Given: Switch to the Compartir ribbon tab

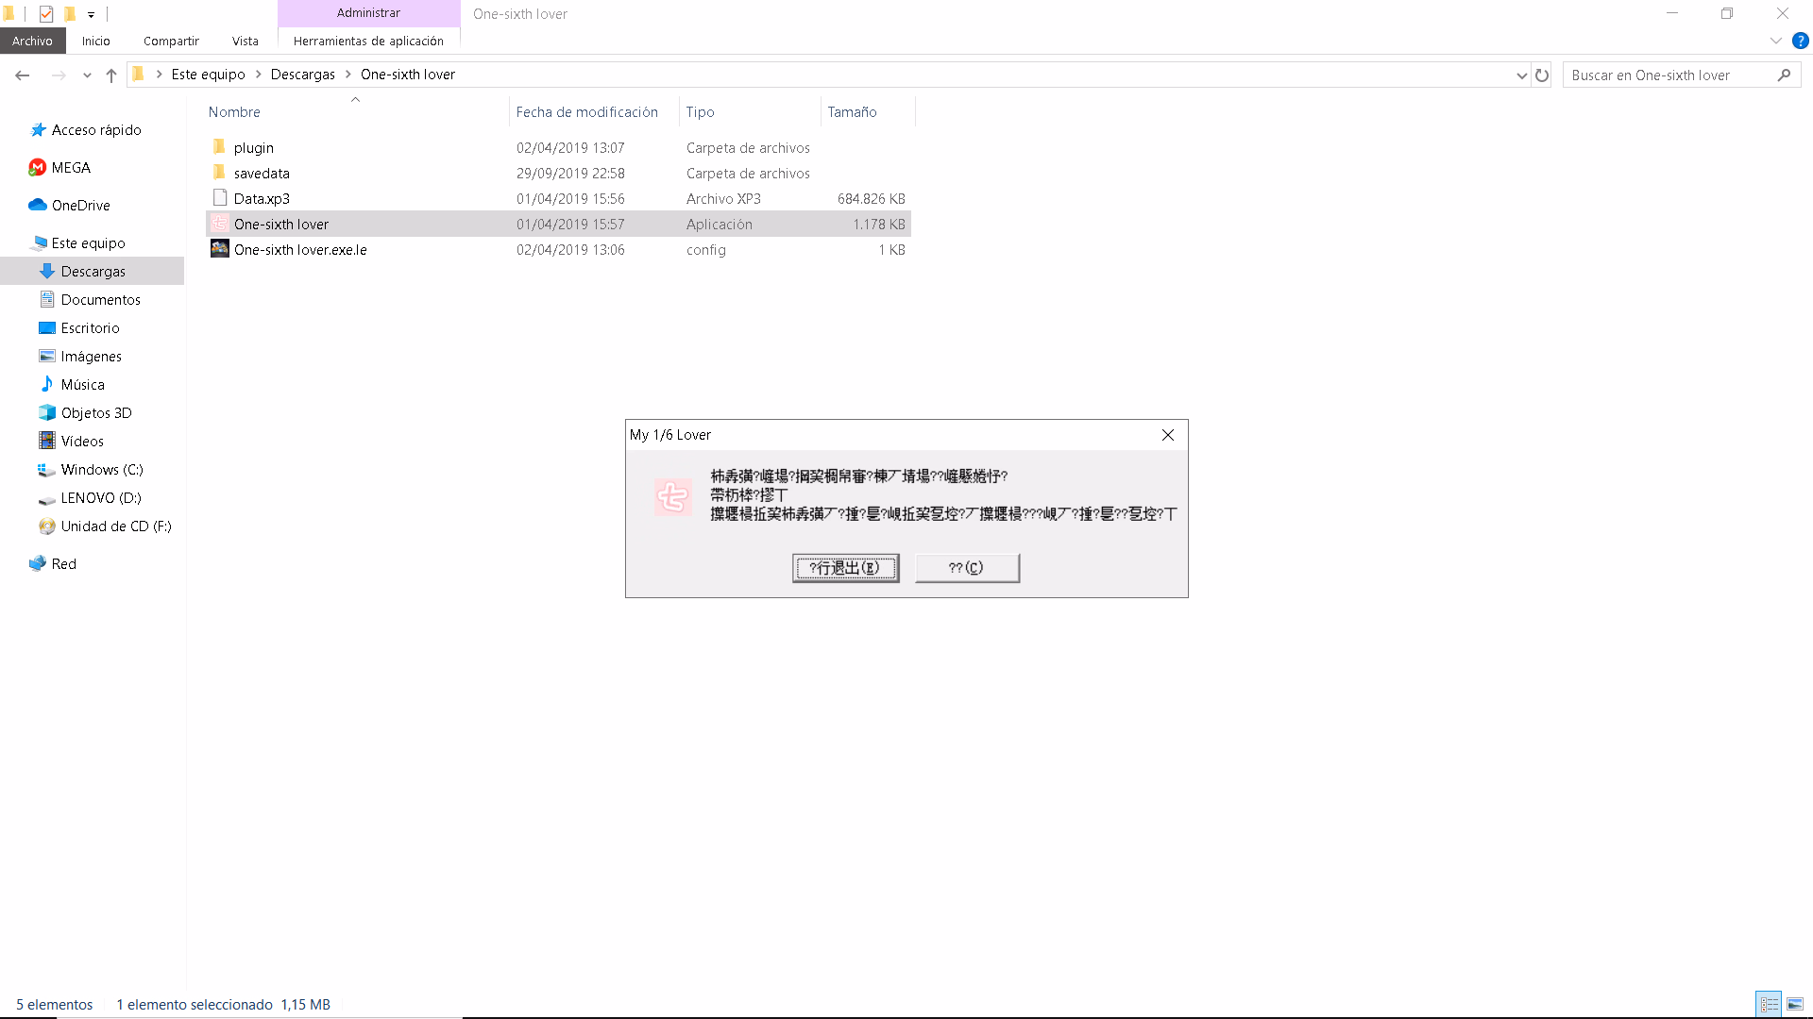Looking at the screenshot, I should [171, 41].
